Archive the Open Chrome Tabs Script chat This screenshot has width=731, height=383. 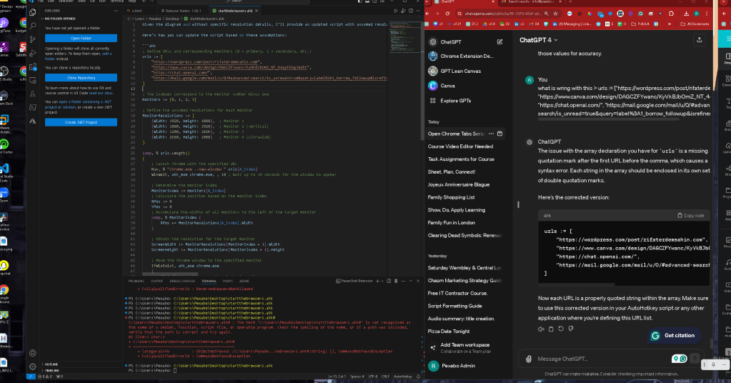pos(499,134)
